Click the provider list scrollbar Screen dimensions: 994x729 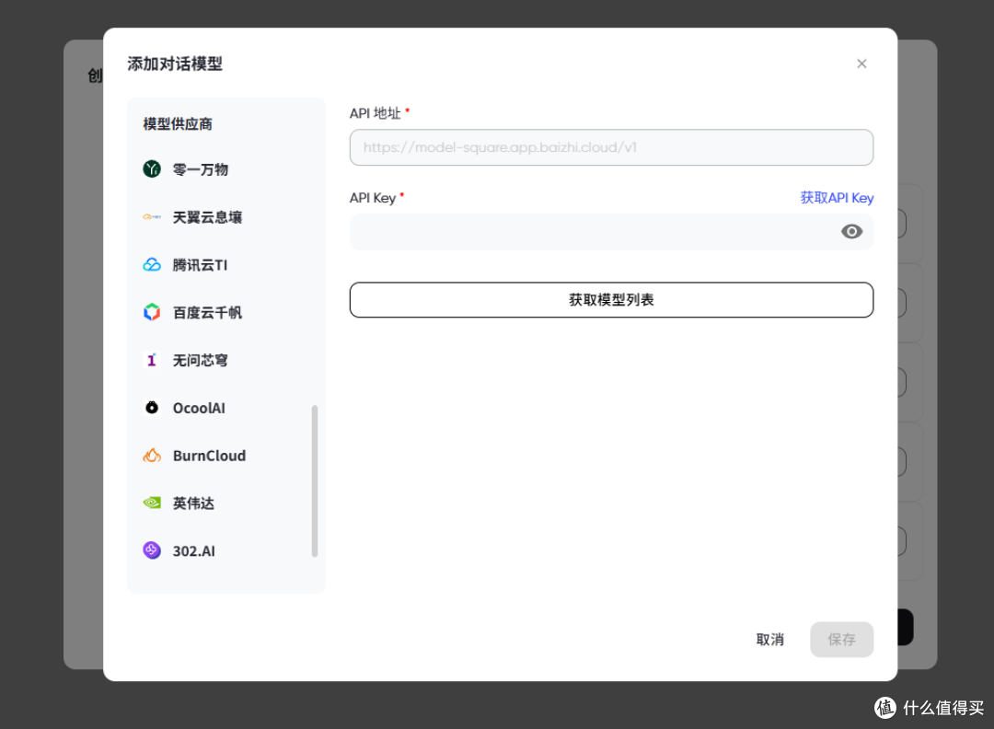pos(315,481)
